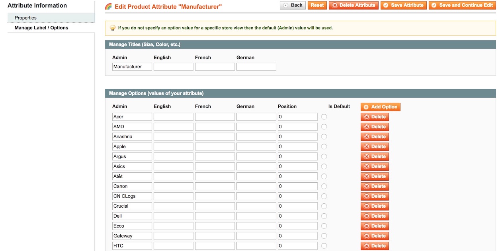The height and width of the screenshot is (251, 502).
Task: Click French title input field
Action: [215, 67]
